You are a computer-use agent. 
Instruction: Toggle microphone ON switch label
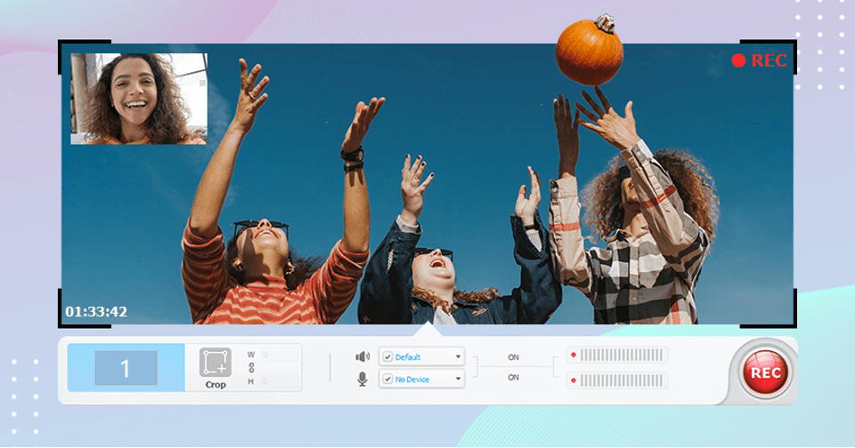pos(513,377)
